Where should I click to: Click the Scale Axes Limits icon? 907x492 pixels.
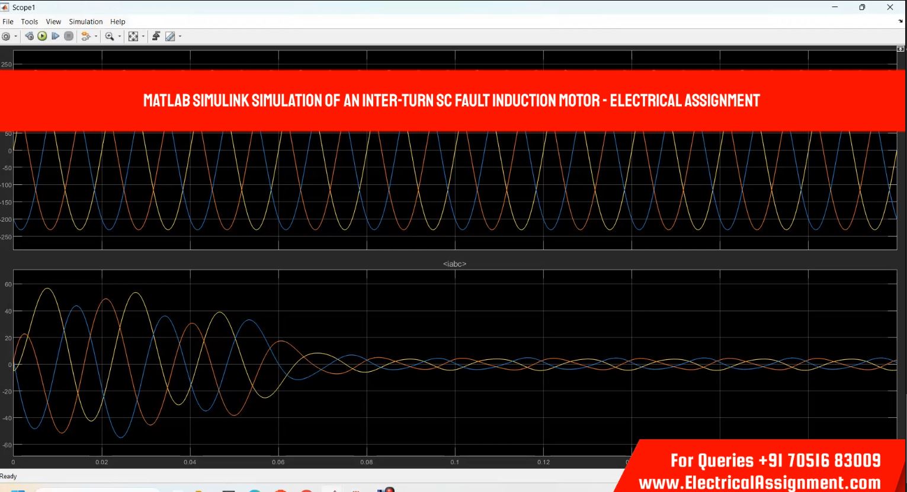(x=133, y=36)
